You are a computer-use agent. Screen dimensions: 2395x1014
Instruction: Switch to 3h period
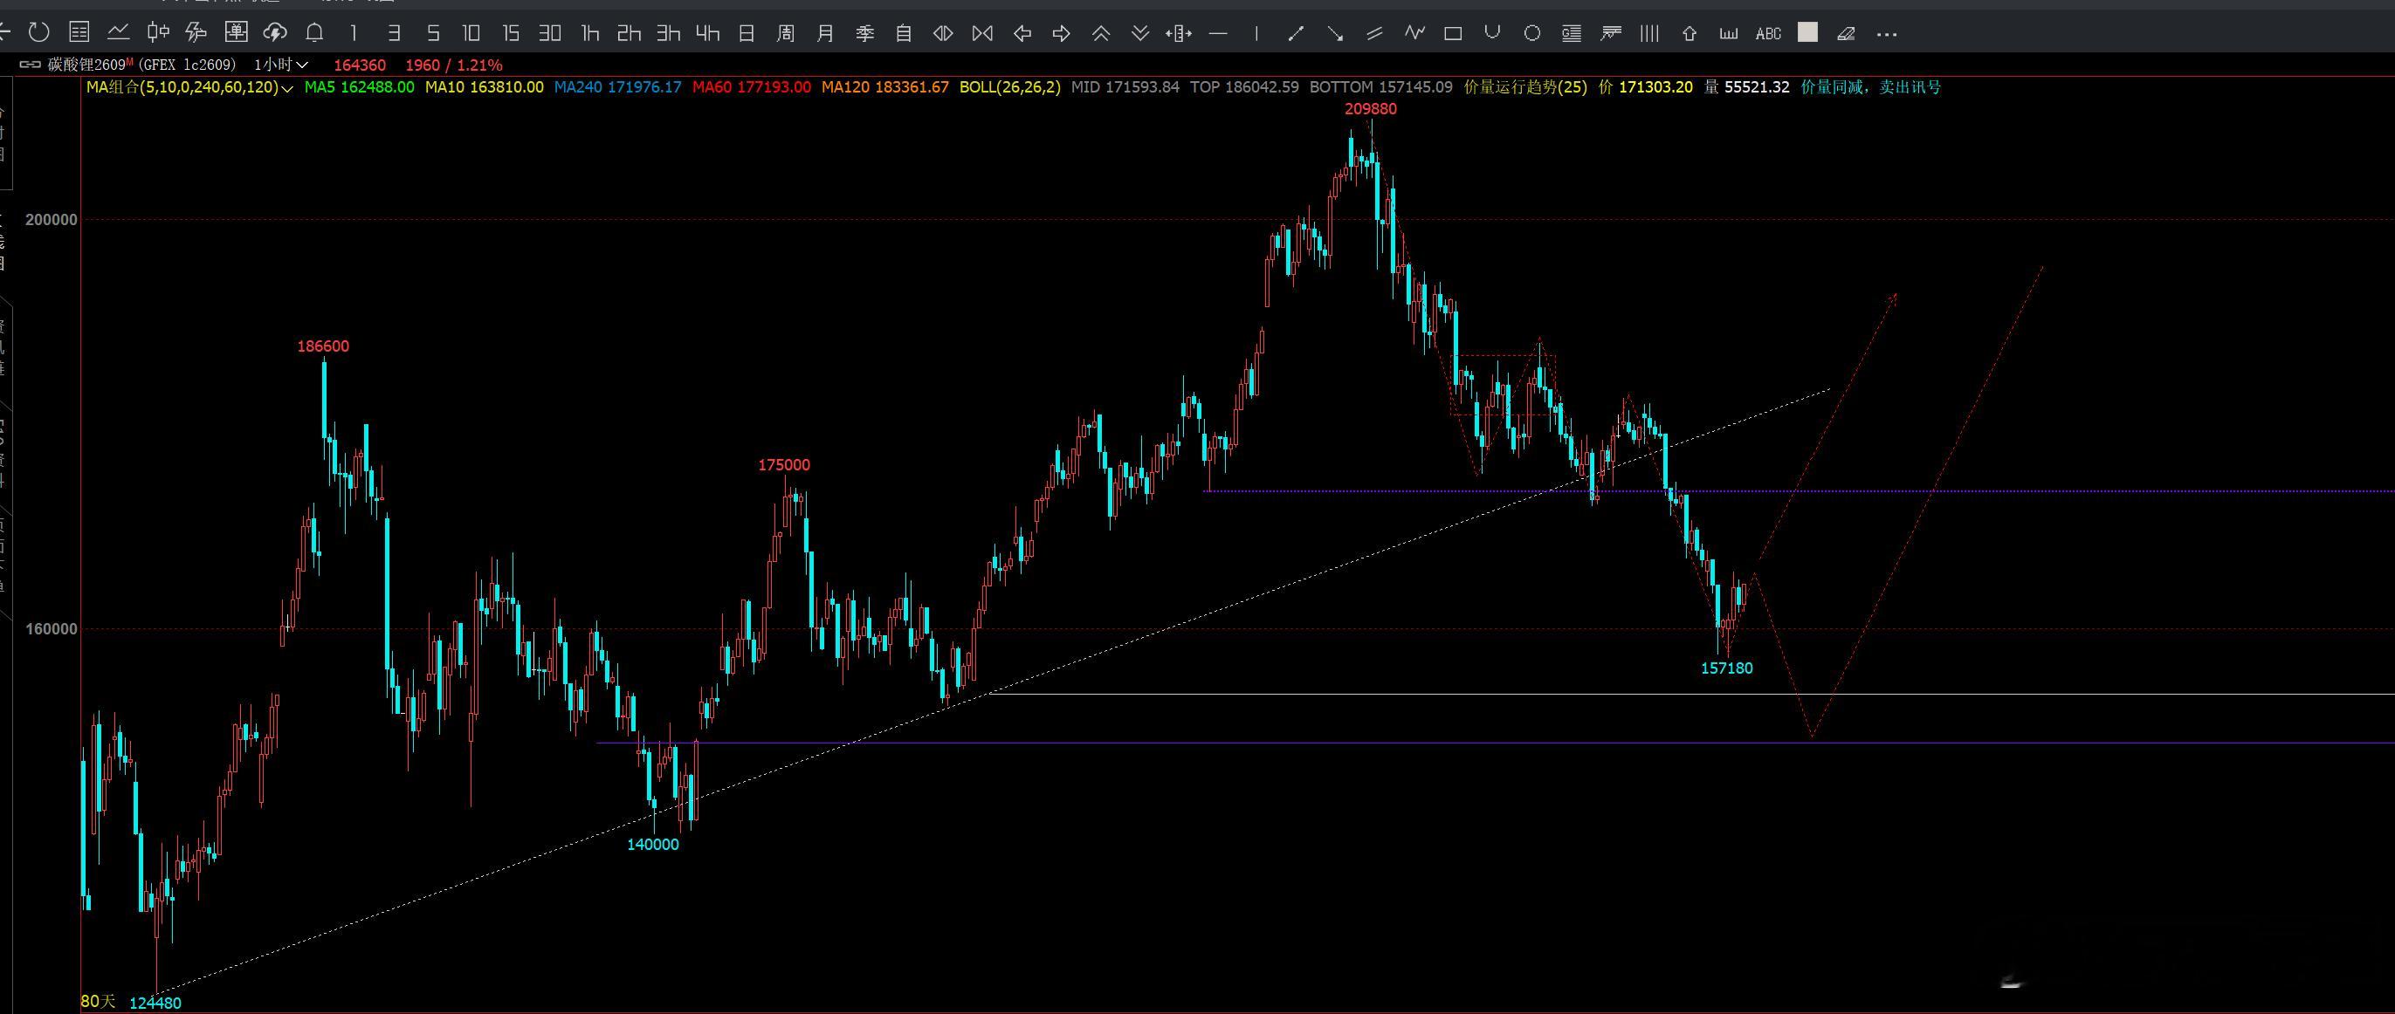(668, 33)
